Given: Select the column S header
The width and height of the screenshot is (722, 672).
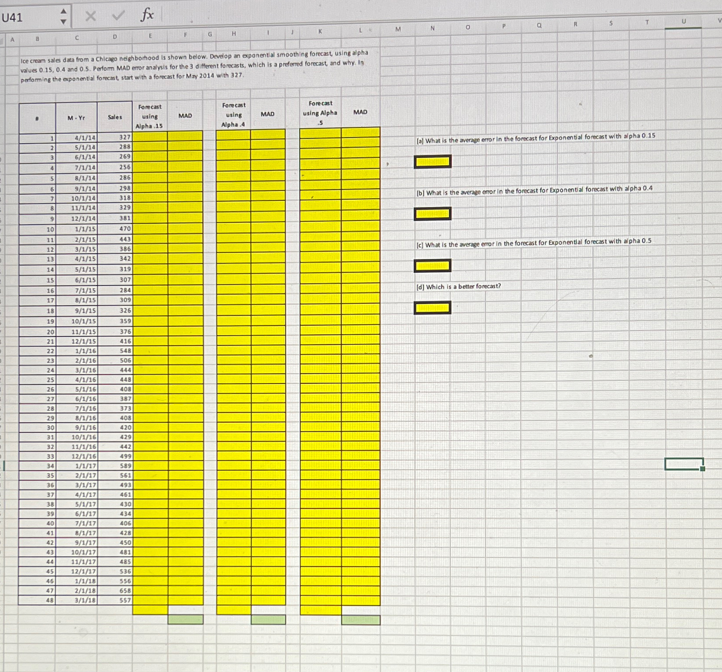Looking at the screenshot, I should 611,23.
